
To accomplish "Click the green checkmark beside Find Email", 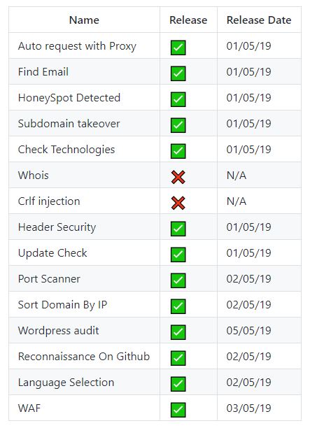I will pyautogui.click(x=178, y=73).
